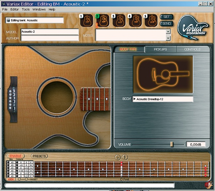Open the PRESETS tuning list

pos(39,156)
